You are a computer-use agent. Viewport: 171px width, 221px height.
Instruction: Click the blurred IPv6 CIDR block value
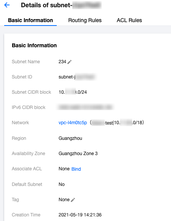click(85, 107)
